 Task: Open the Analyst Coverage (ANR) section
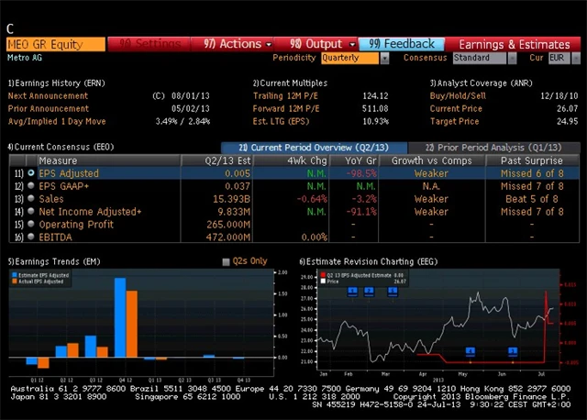[x=475, y=83]
